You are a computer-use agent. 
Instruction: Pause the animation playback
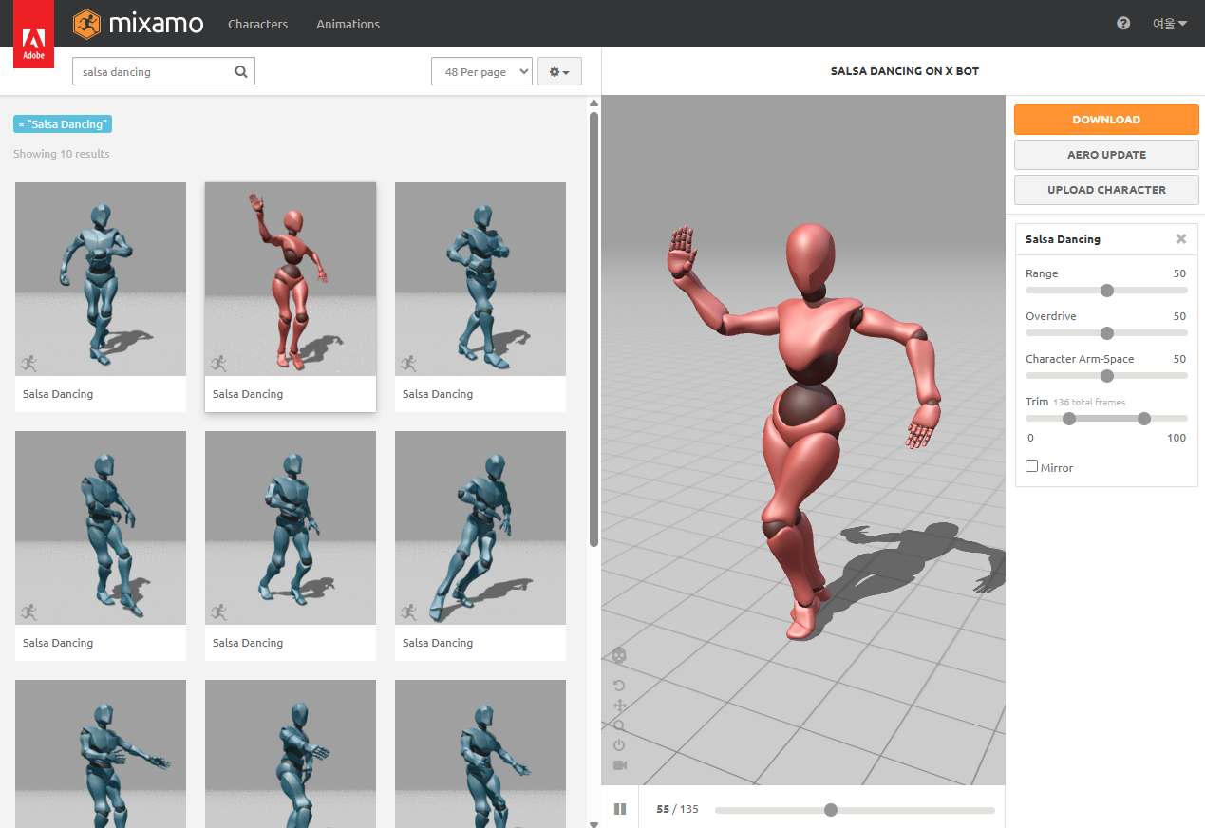620,809
